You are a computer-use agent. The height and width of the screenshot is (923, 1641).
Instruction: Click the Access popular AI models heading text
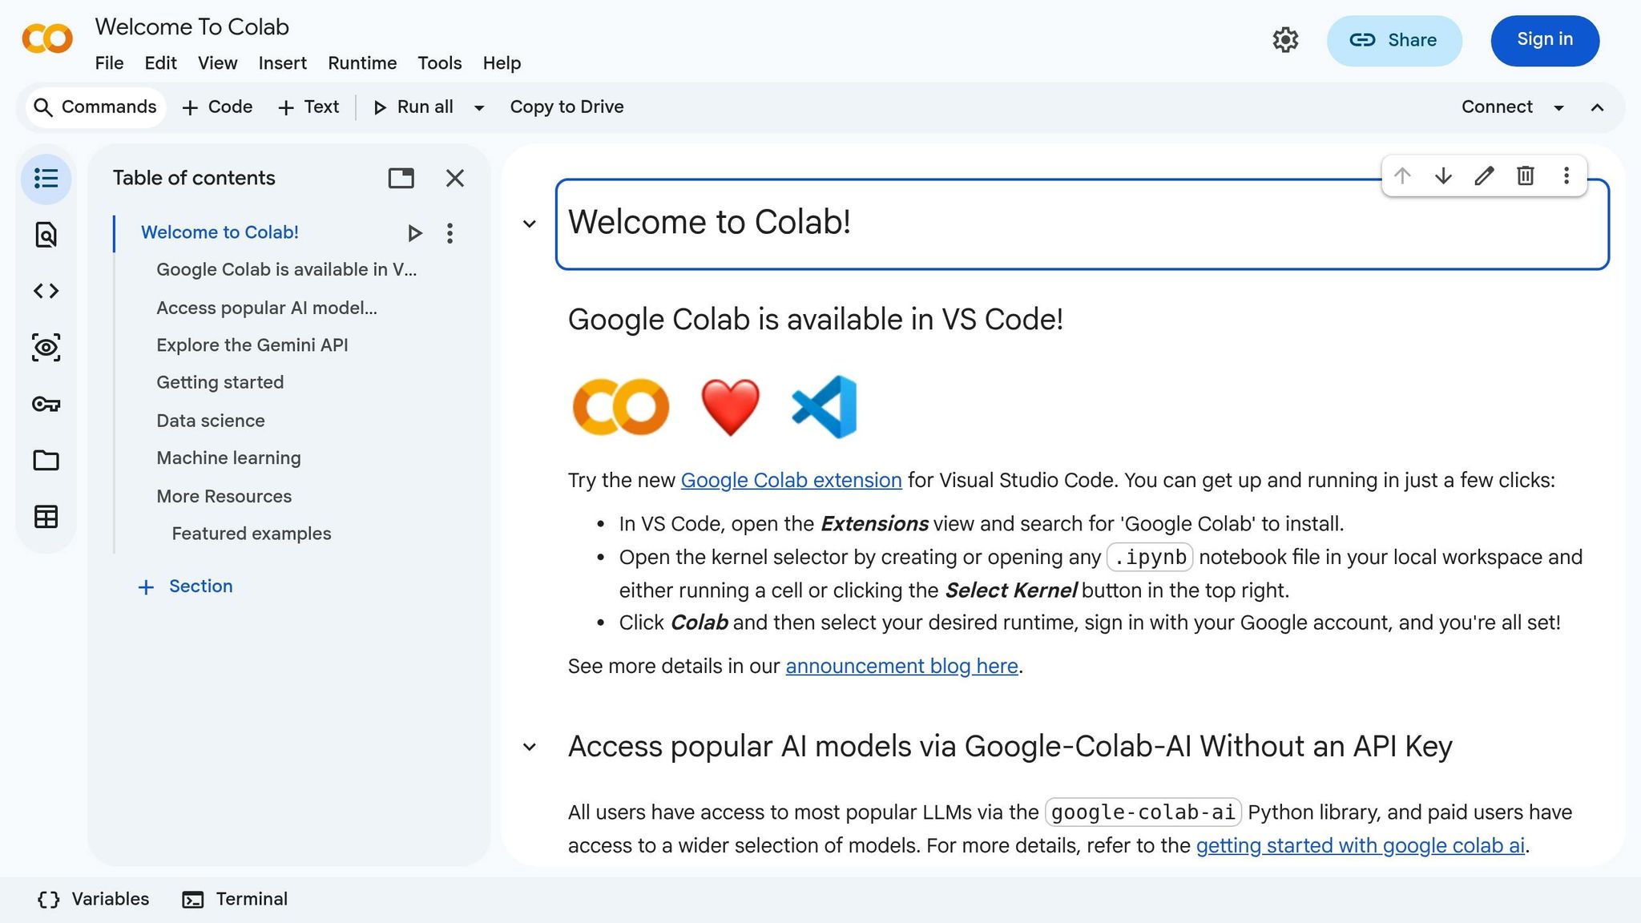click(x=1010, y=747)
